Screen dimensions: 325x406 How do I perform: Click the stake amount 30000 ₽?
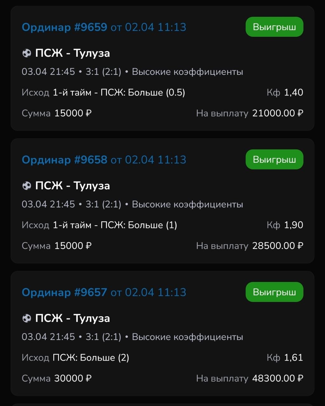tap(73, 378)
